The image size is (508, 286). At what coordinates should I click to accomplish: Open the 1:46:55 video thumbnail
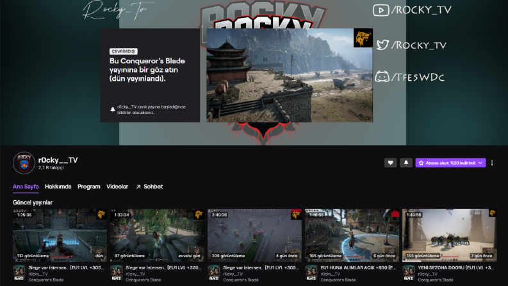(x=352, y=235)
